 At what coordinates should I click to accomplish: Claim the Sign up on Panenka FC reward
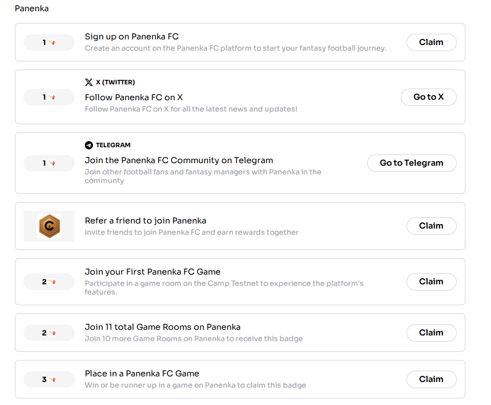(x=431, y=42)
